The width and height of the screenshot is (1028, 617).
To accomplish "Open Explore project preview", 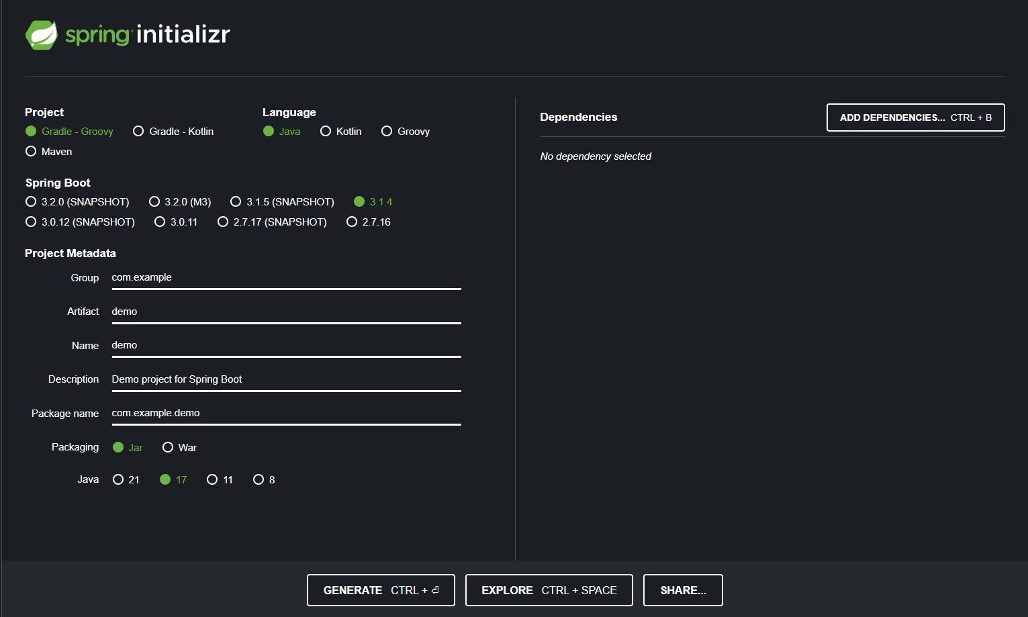I will pos(549,590).
